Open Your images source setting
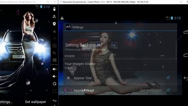188x106 pixels. pyautogui.click(x=120, y=65)
